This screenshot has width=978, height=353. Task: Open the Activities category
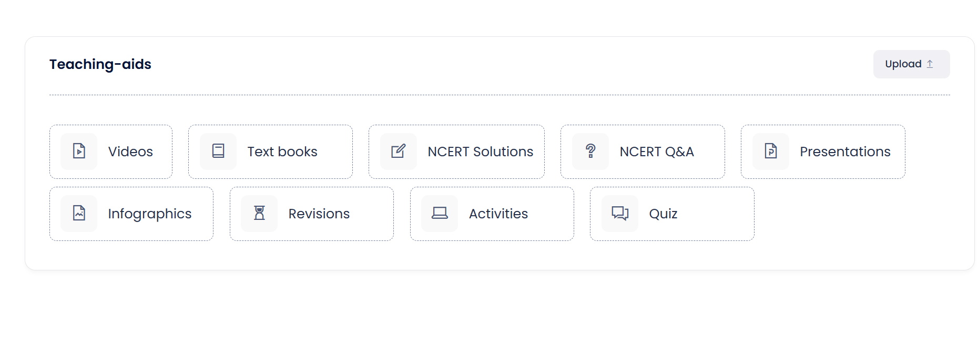492,214
